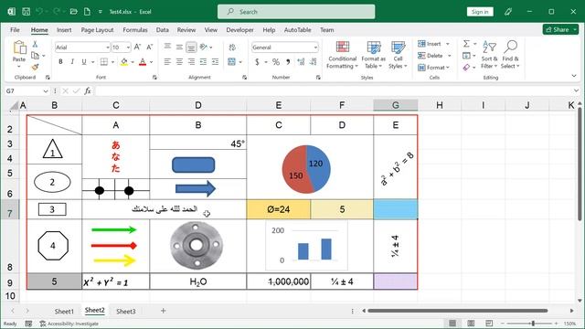This screenshot has width=585, height=329.
Task: Decrease font size with smaller A icon
Action: pyautogui.click(x=150, y=47)
